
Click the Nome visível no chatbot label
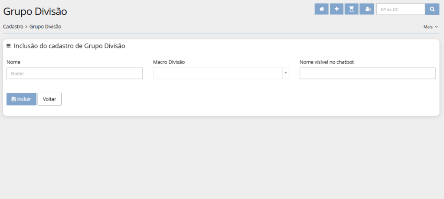point(326,62)
